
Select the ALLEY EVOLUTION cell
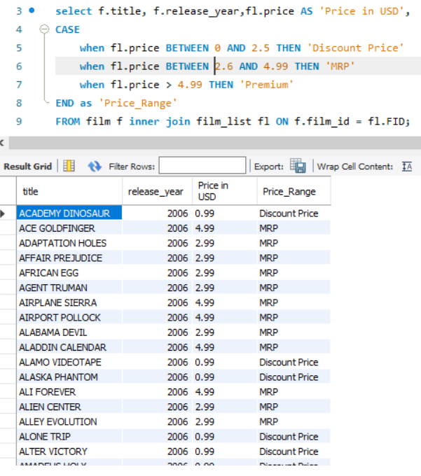pyautogui.click(x=69, y=421)
